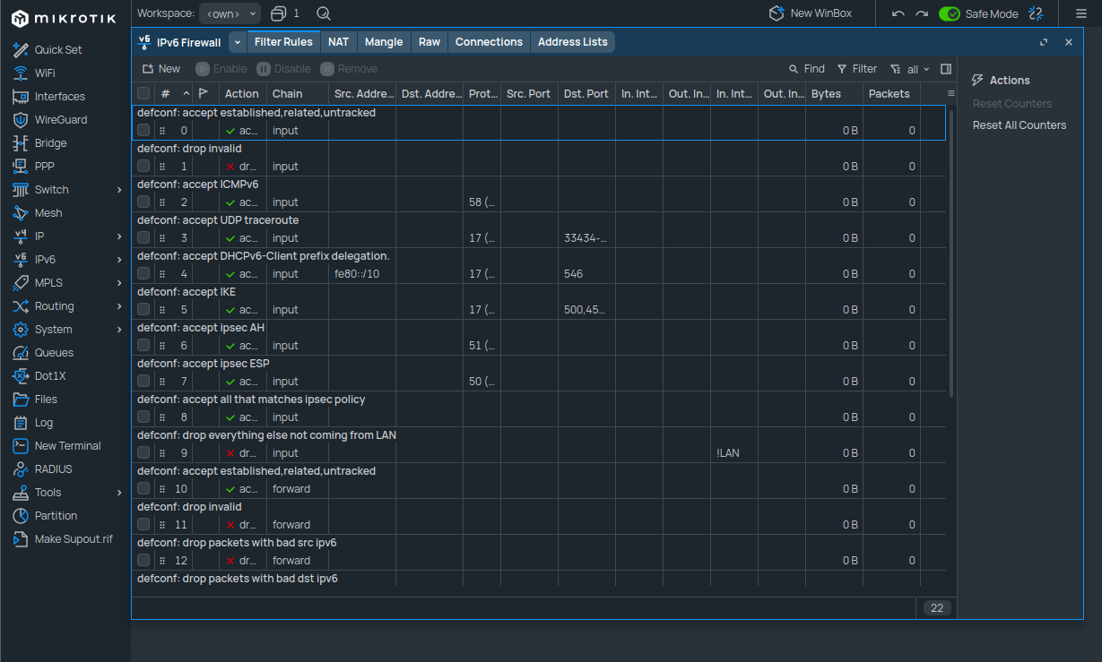Open the all filter dropdown
1102x662 pixels.
coord(912,68)
